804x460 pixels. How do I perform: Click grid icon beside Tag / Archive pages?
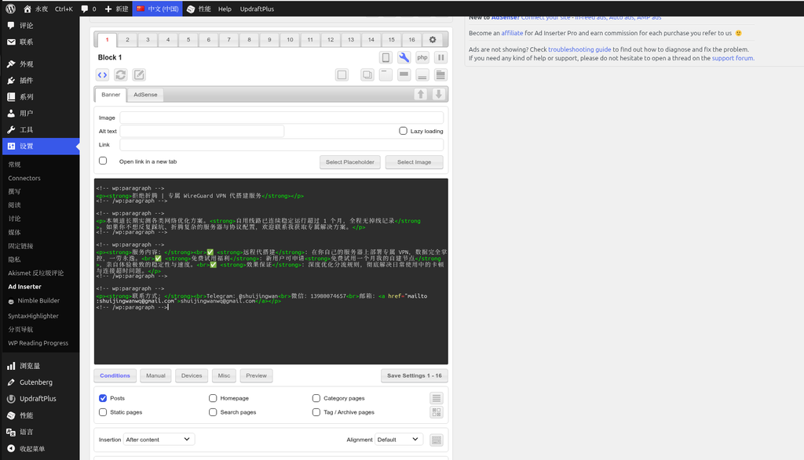[x=437, y=412]
